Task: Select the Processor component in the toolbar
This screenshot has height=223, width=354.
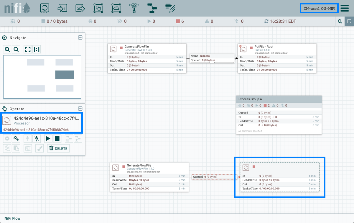Action: coord(44,8)
